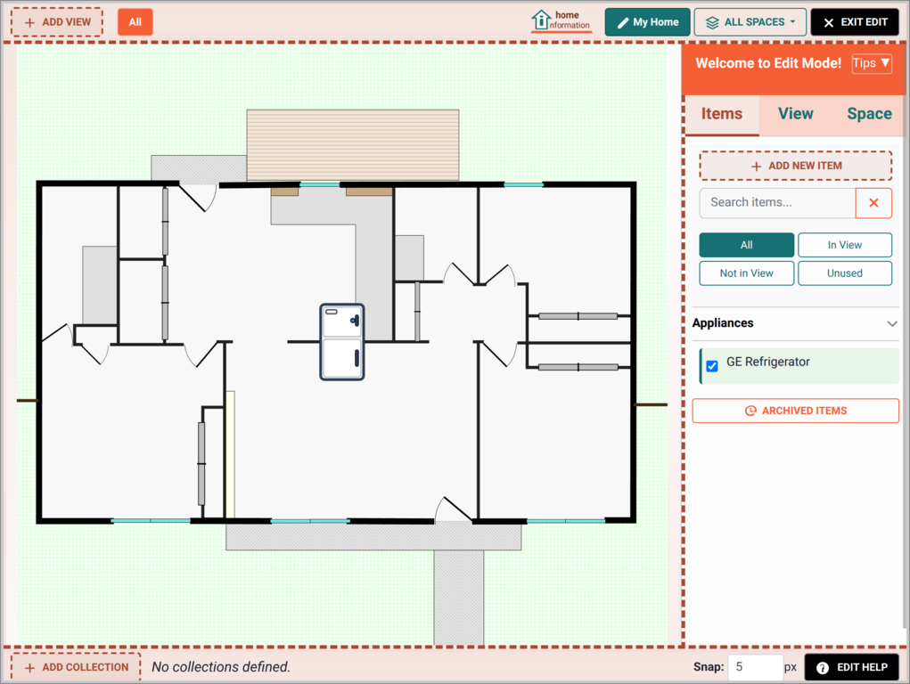The height and width of the screenshot is (684, 910).
Task: Open My Home edit button
Action: point(647,22)
